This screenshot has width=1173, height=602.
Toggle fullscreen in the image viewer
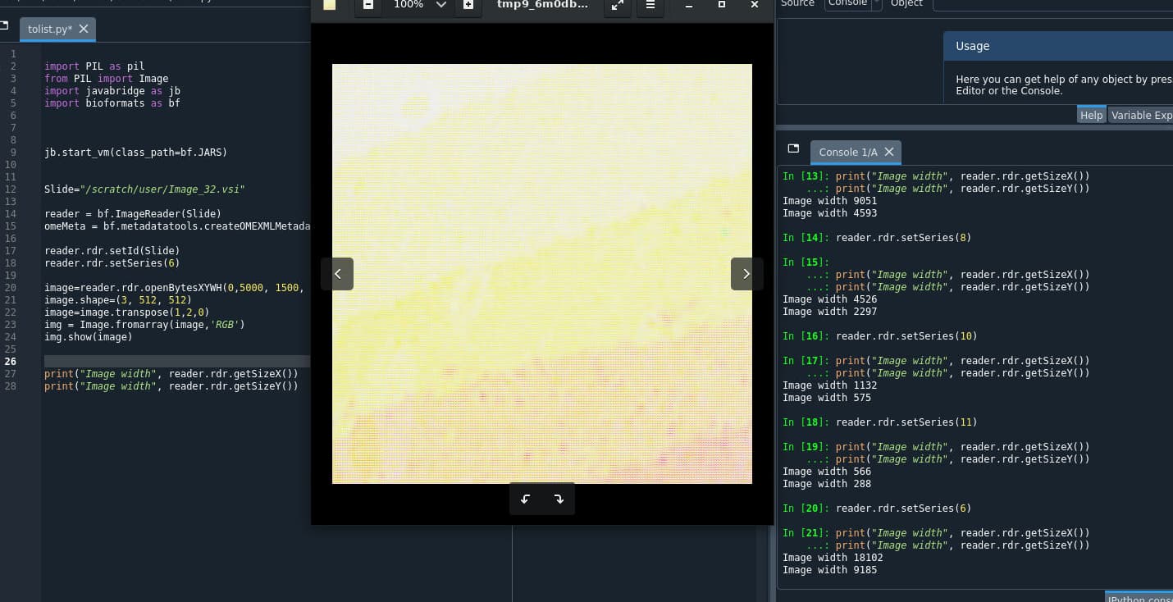coord(617,5)
